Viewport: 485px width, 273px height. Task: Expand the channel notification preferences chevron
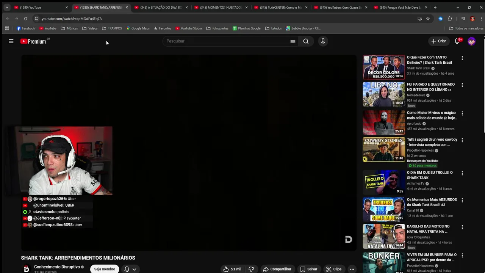(134, 269)
